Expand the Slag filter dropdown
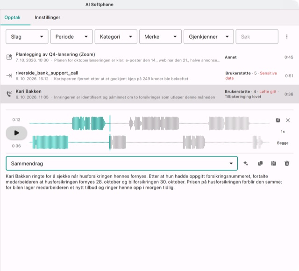Screen dimensions: 299x271 pos(27,36)
